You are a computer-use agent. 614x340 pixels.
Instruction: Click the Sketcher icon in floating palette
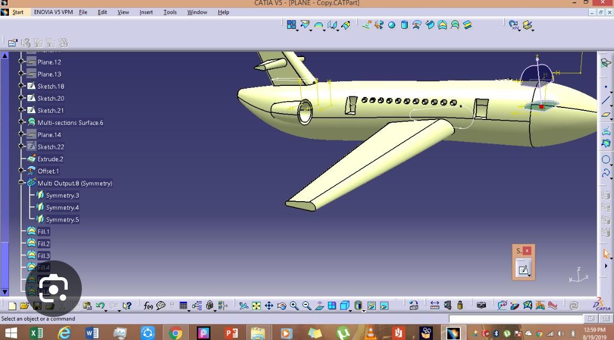(x=523, y=270)
